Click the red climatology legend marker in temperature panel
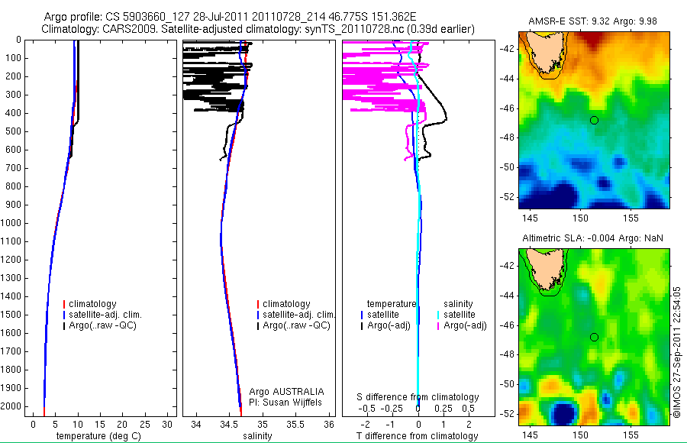Viewport: 687px width, 443px height. (64, 304)
